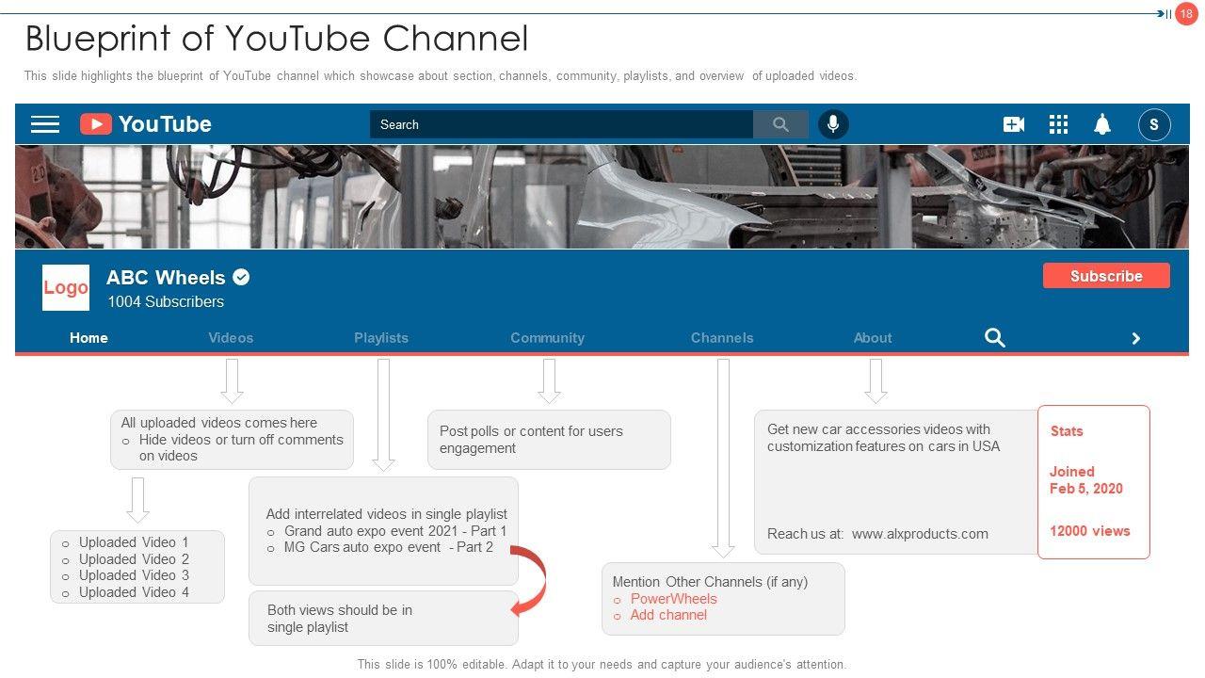Viewport: 1205px width, 678px height.
Task: Click the PowerWheels channel link
Action: (673, 599)
